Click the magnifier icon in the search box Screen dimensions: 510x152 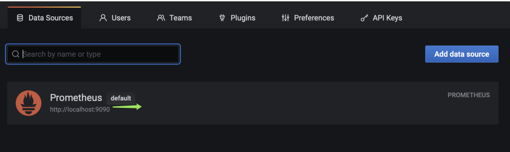[16, 54]
